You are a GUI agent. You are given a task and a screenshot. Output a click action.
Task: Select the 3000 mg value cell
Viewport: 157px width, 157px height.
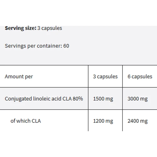click(140, 99)
